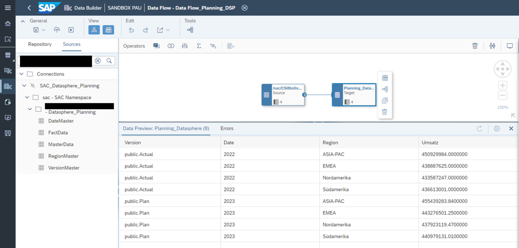The height and width of the screenshot is (248, 519).
Task: Click the Deploy icon in General
Action: pyautogui.click(x=57, y=30)
